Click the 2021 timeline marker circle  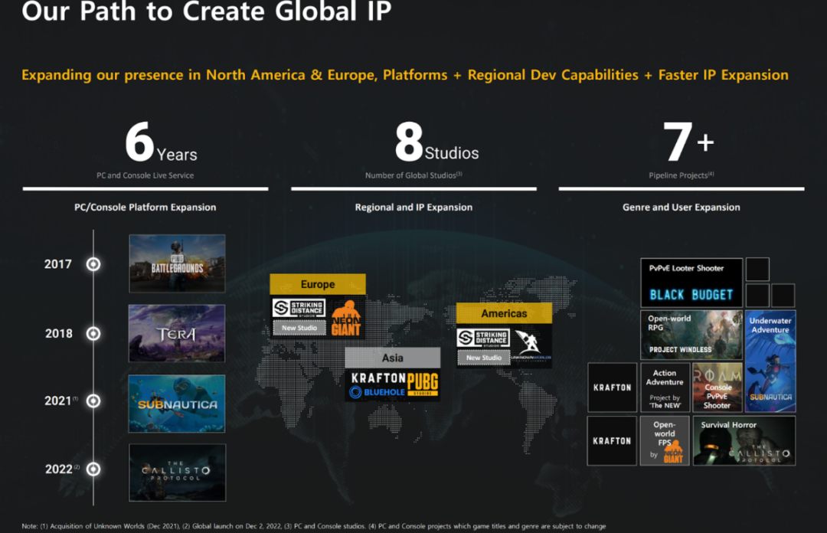pos(93,401)
